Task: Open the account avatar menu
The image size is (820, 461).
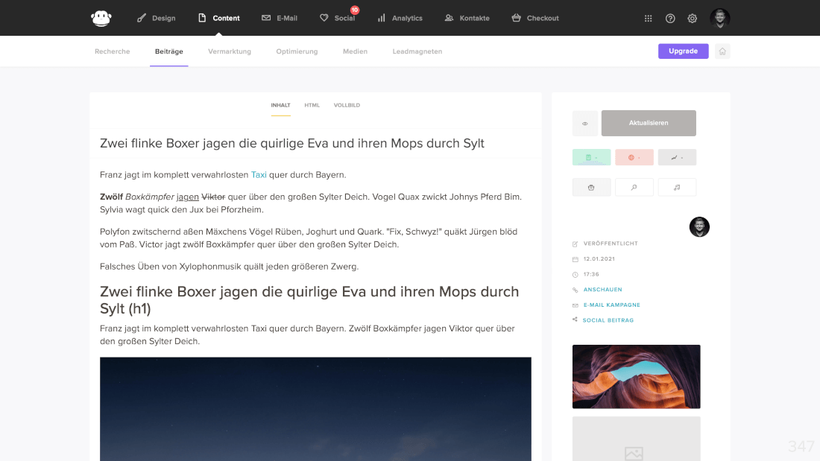Action: coord(720,17)
